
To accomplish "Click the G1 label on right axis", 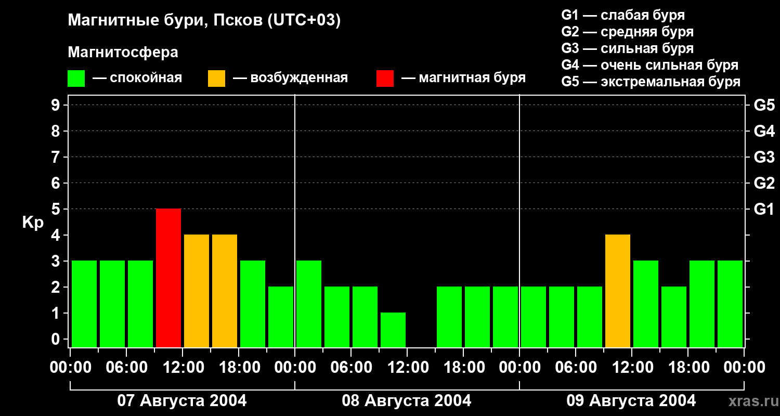I will point(764,210).
